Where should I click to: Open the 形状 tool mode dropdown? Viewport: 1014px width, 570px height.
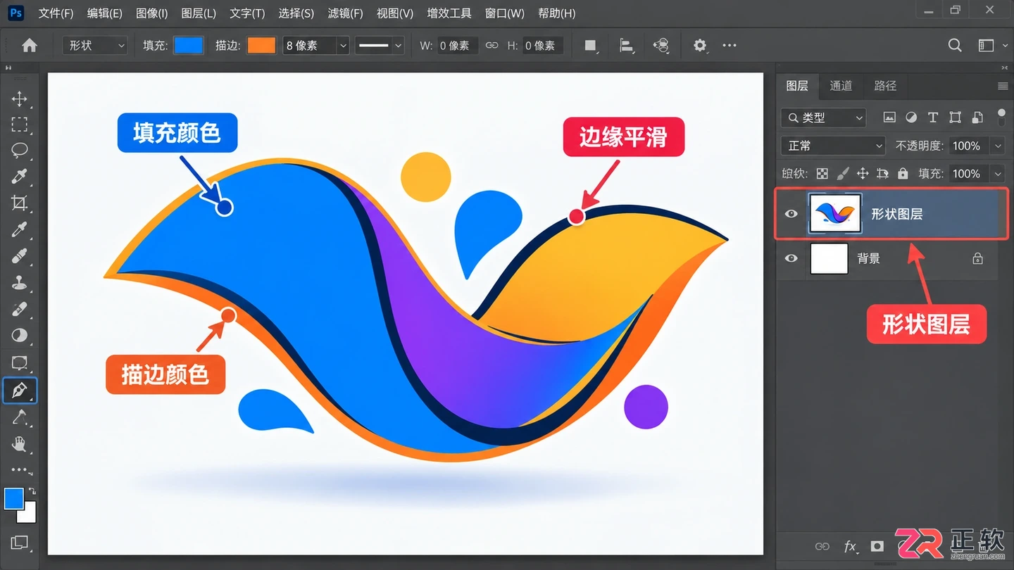94,46
